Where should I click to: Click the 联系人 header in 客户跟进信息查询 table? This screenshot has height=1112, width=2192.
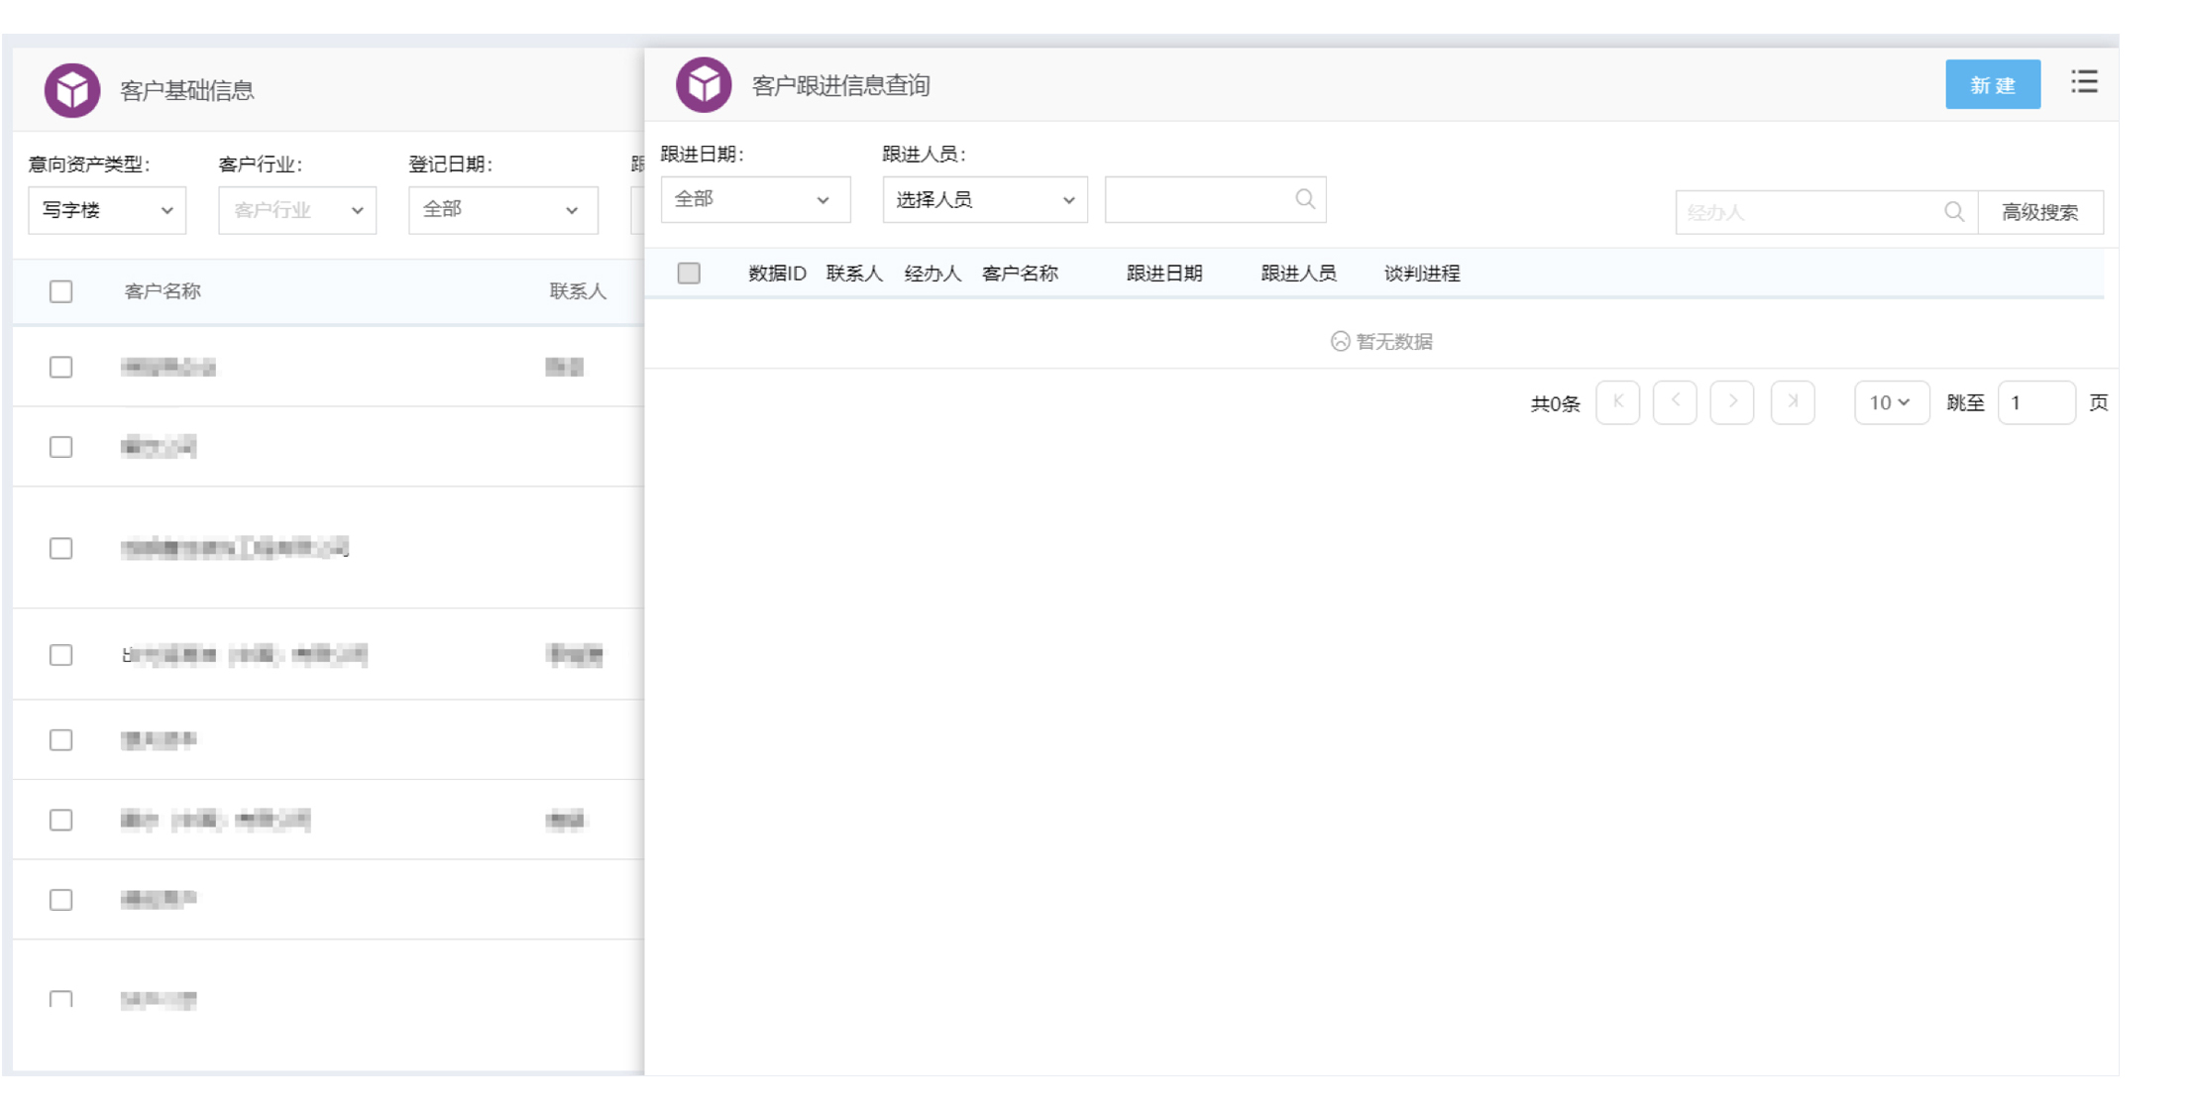click(x=854, y=274)
